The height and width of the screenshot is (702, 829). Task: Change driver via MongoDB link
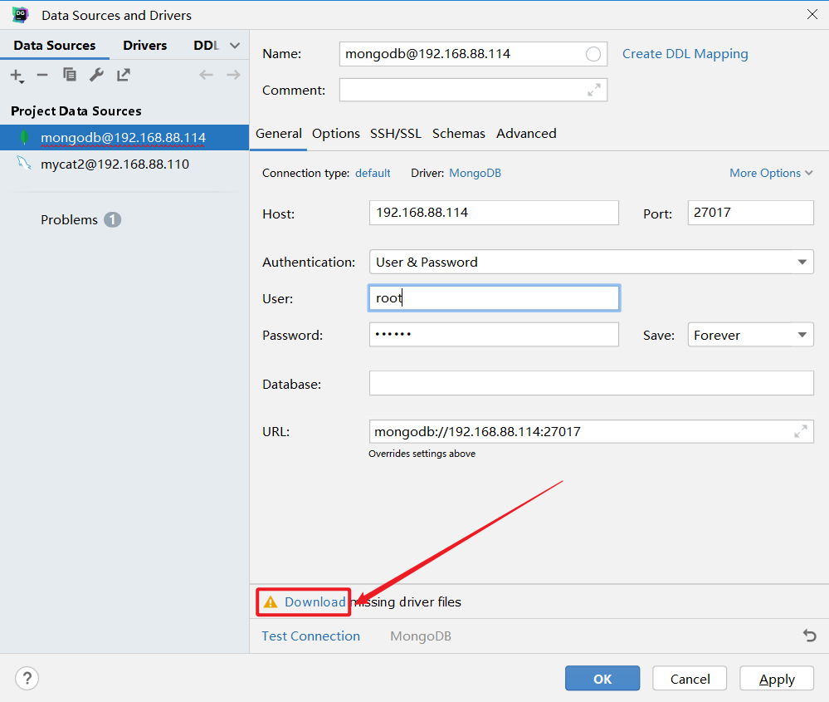point(475,173)
